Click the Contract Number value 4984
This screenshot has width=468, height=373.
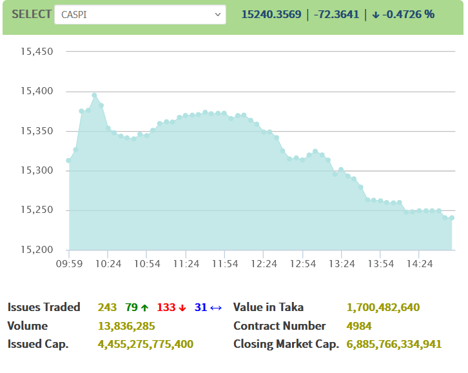tap(359, 326)
